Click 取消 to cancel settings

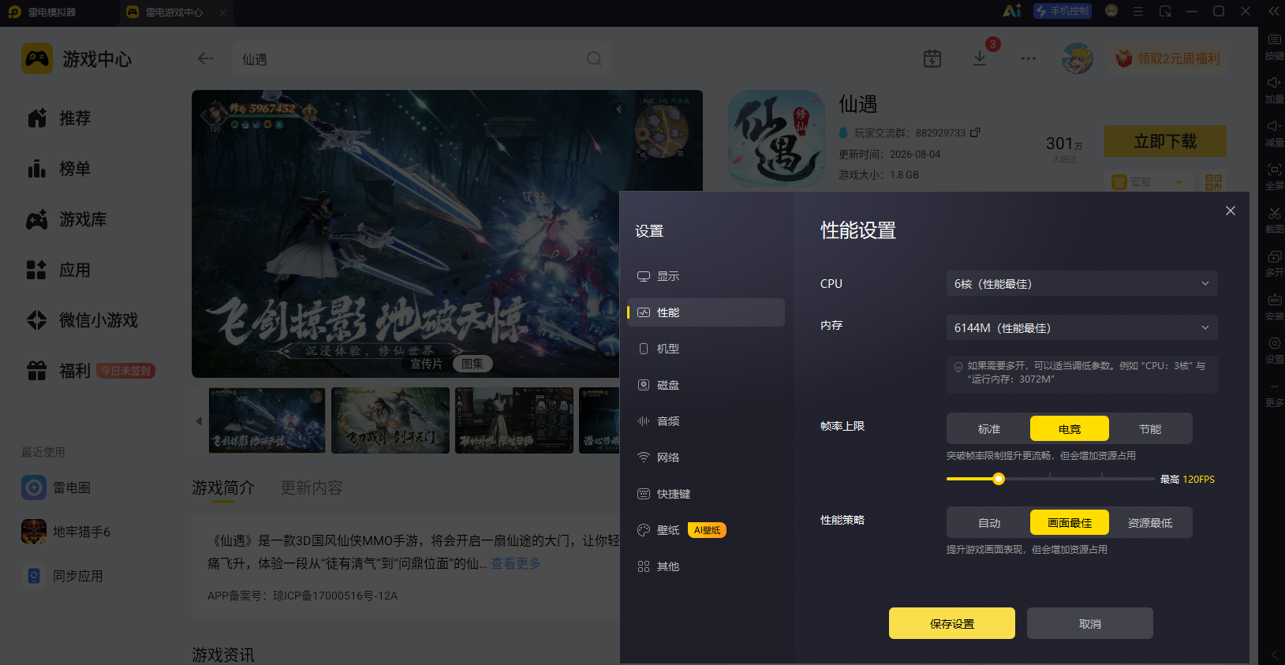click(1090, 623)
